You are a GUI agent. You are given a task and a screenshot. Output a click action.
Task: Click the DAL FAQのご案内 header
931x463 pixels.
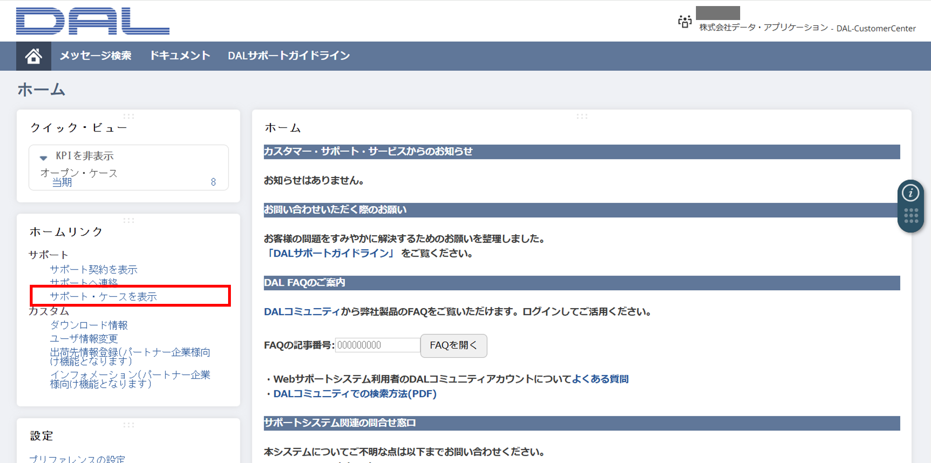coord(582,283)
